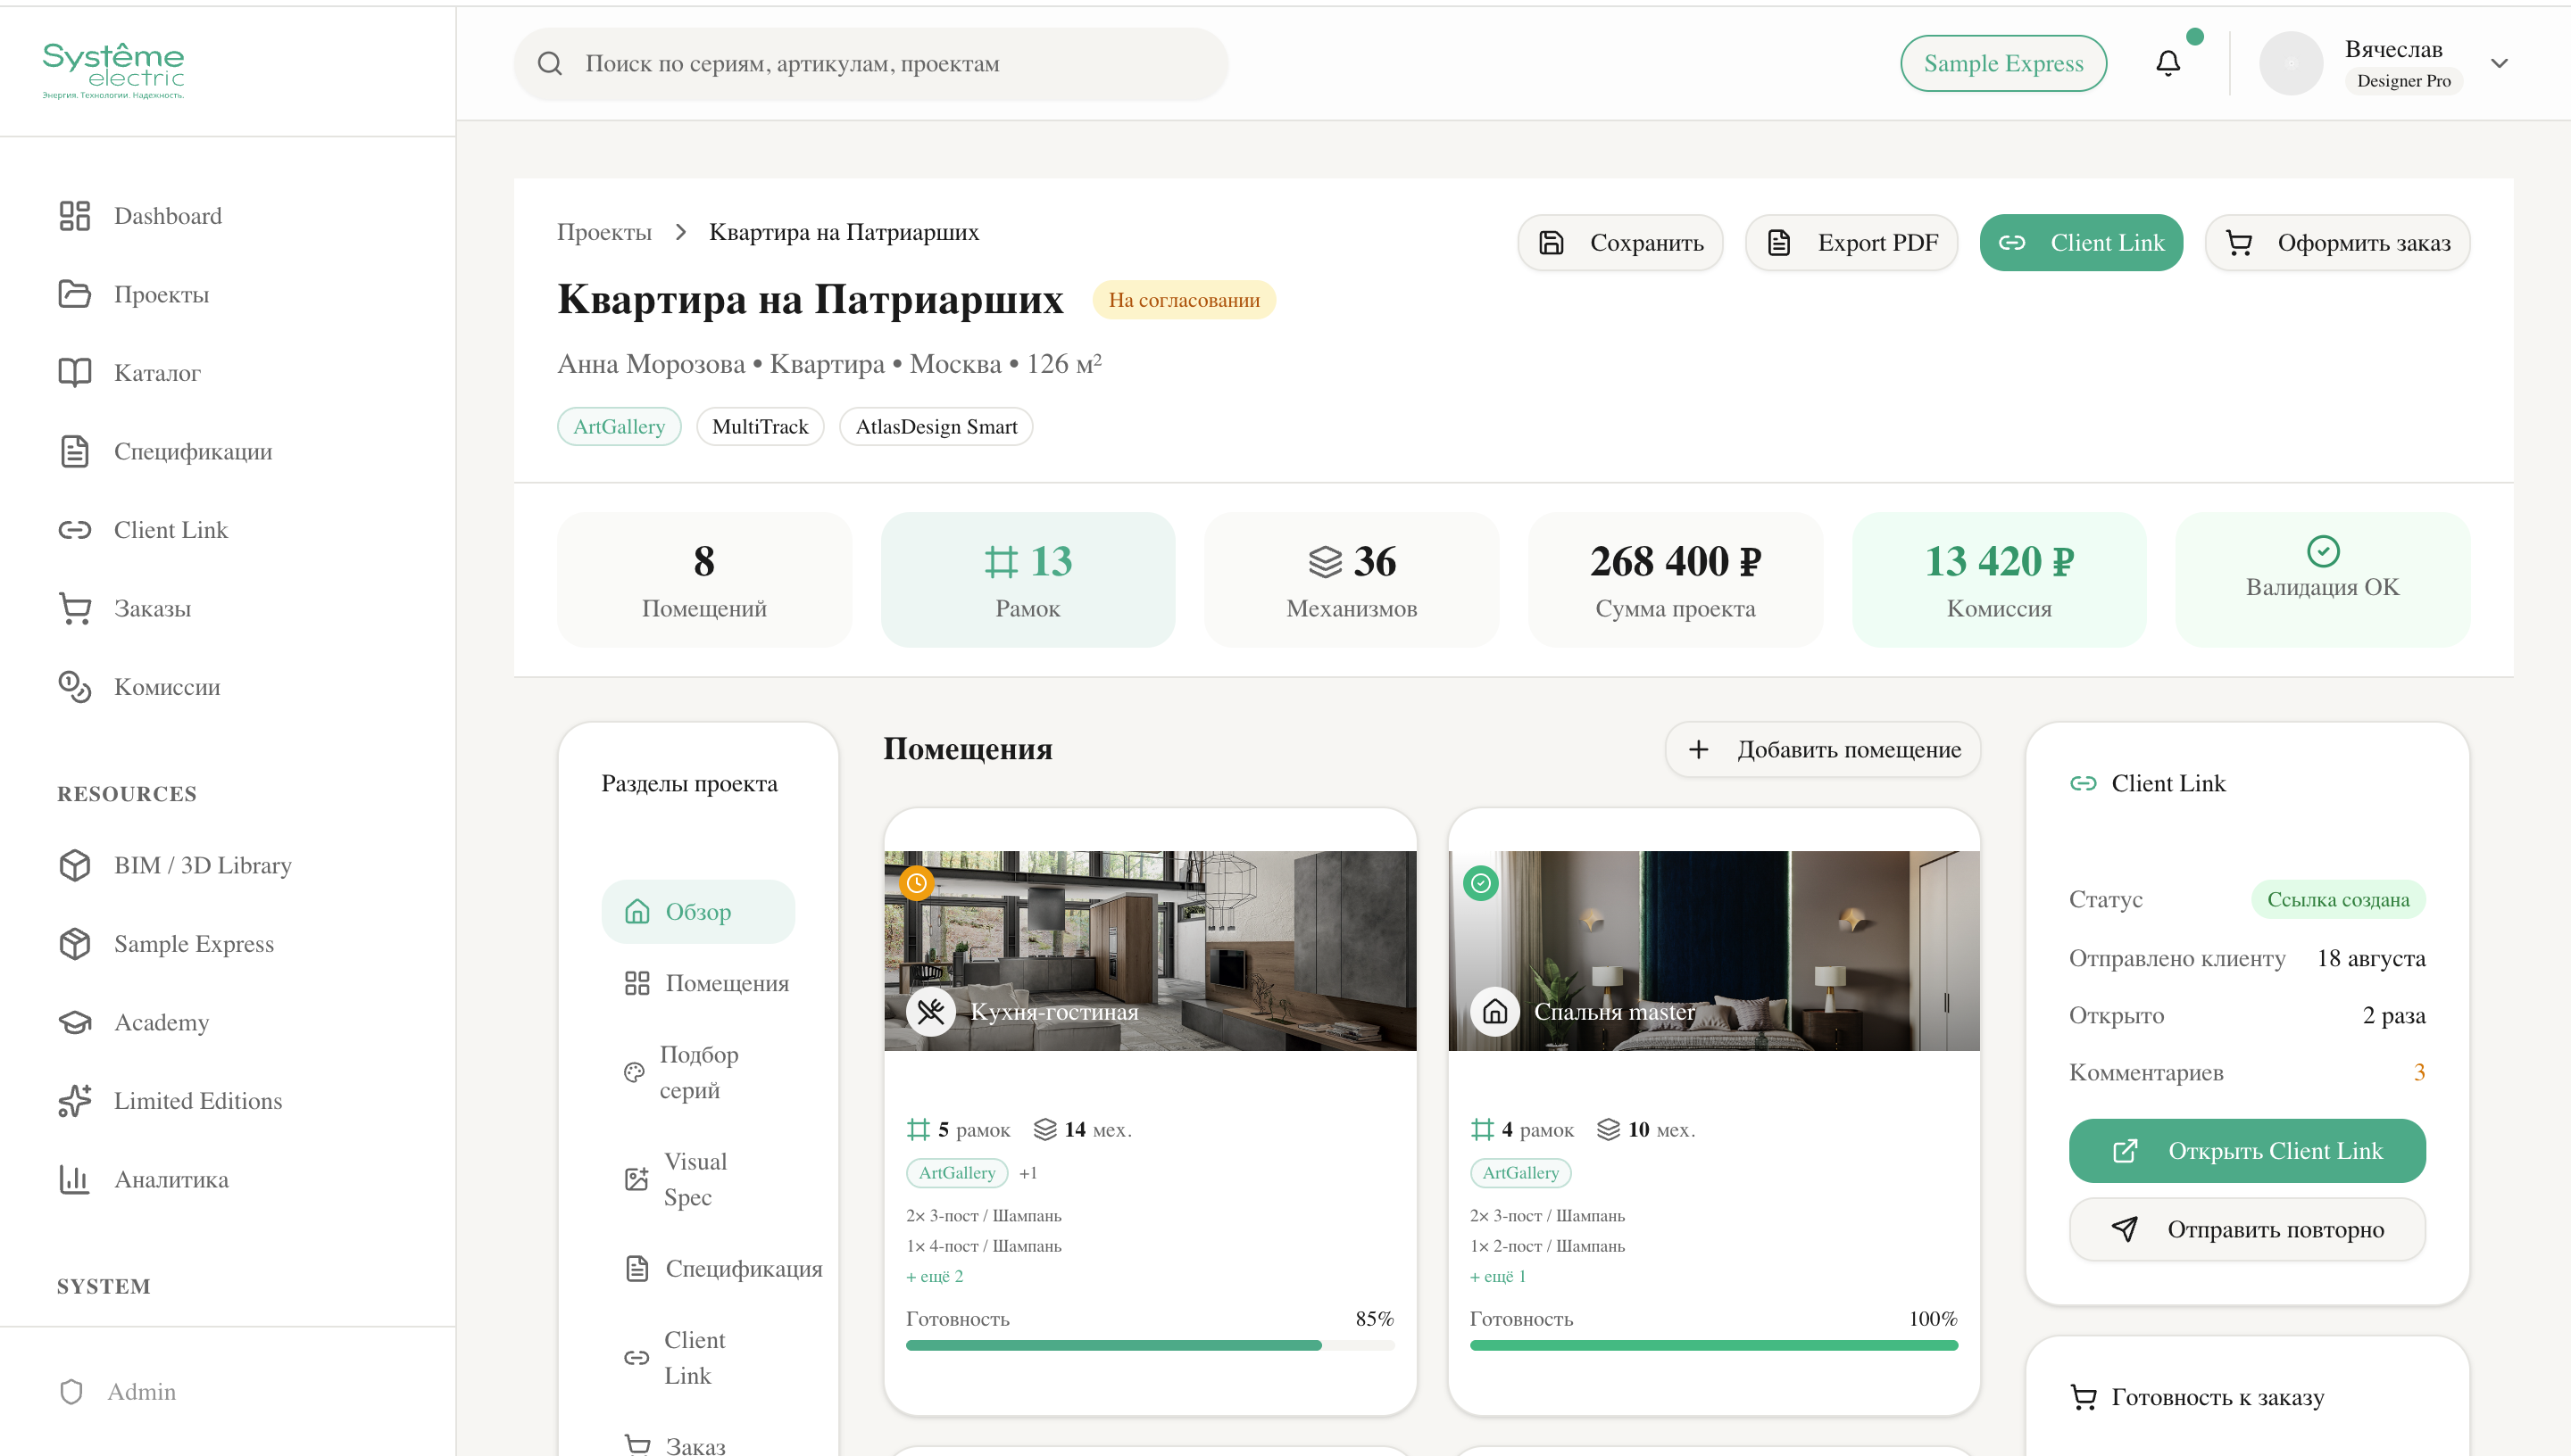Click the Ссылка создана status badge

click(x=2337, y=900)
